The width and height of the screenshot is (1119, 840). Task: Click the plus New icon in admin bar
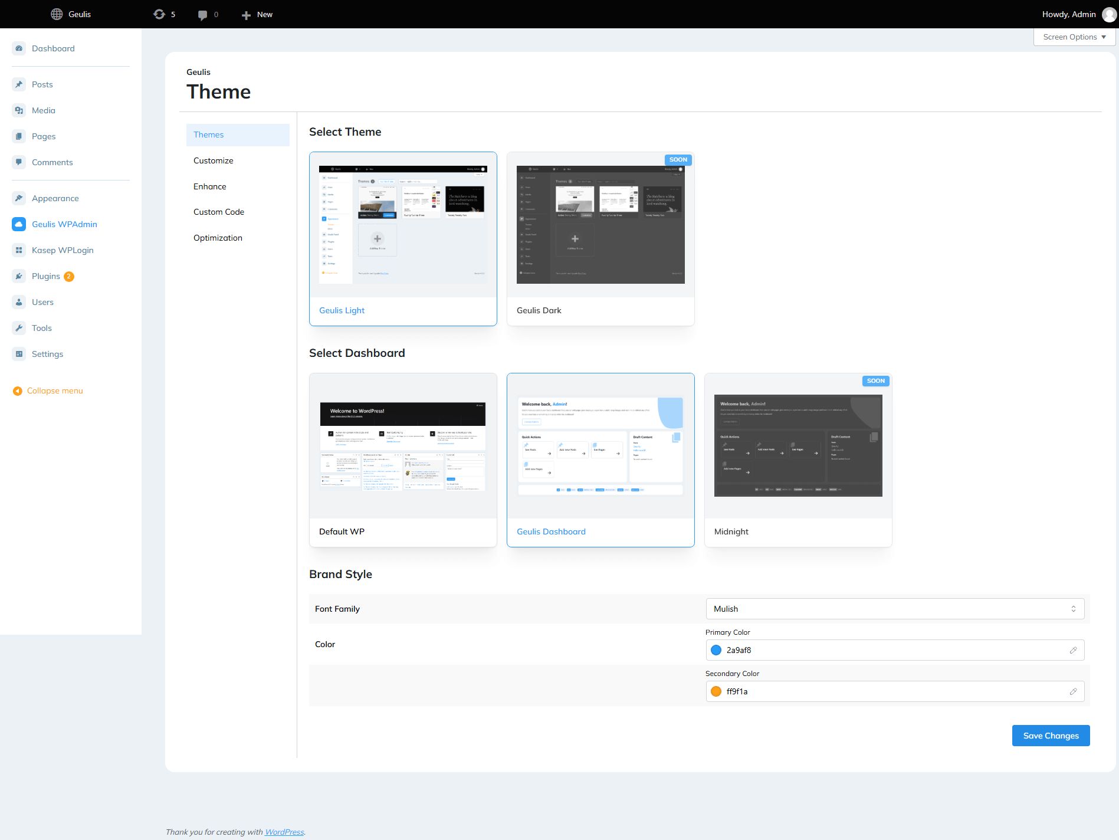[246, 15]
